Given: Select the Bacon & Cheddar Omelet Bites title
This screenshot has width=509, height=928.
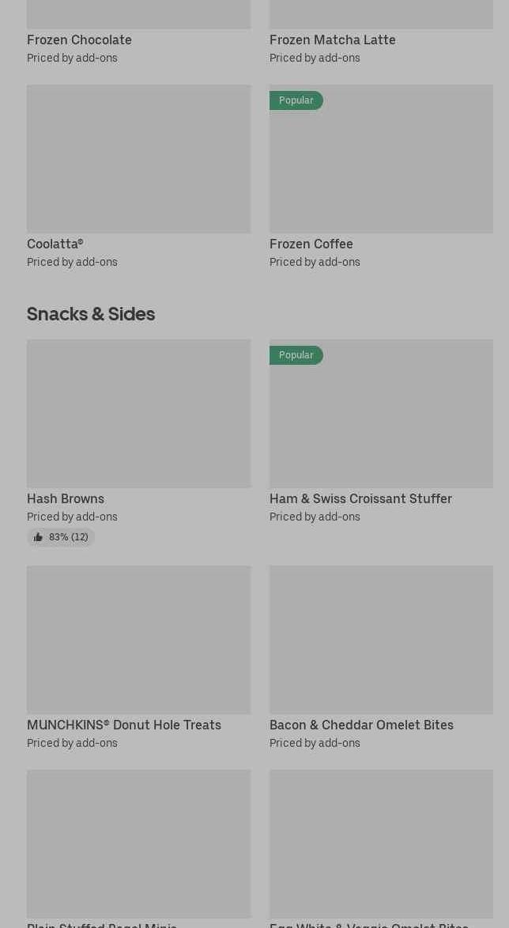Looking at the screenshot, I should click(361, 725).
